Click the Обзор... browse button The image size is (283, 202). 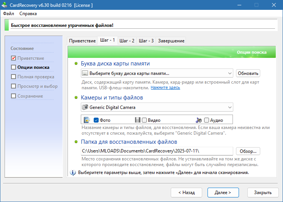tap(248, 151)
